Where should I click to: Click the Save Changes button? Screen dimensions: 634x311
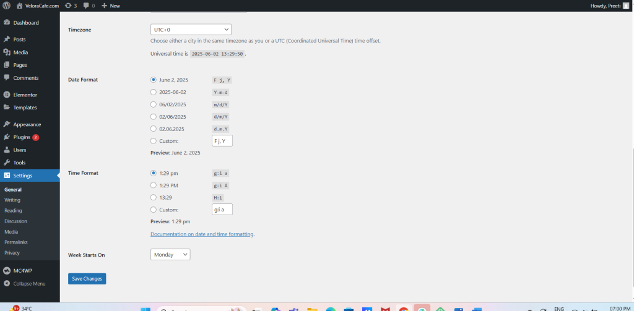click(87, 279)
